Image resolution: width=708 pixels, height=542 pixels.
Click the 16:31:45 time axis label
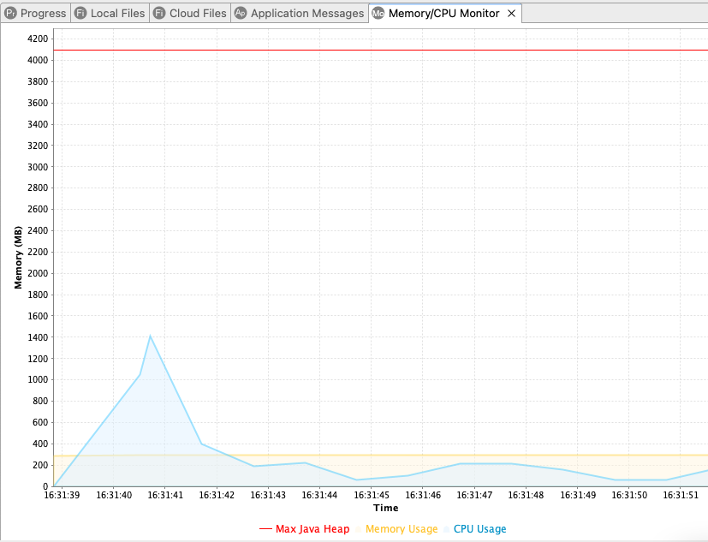click(x=372, y=495)
